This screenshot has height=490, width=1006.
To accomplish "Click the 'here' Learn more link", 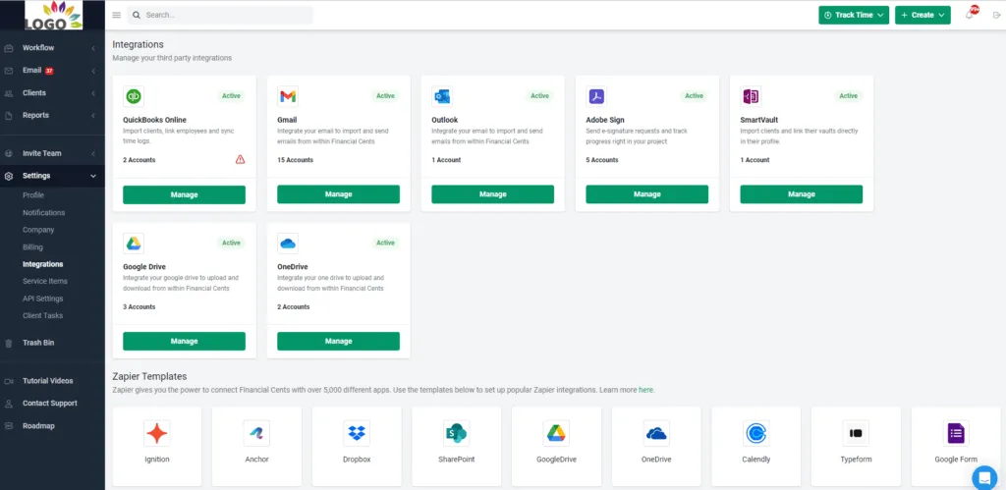I will [x=646, y=389].
